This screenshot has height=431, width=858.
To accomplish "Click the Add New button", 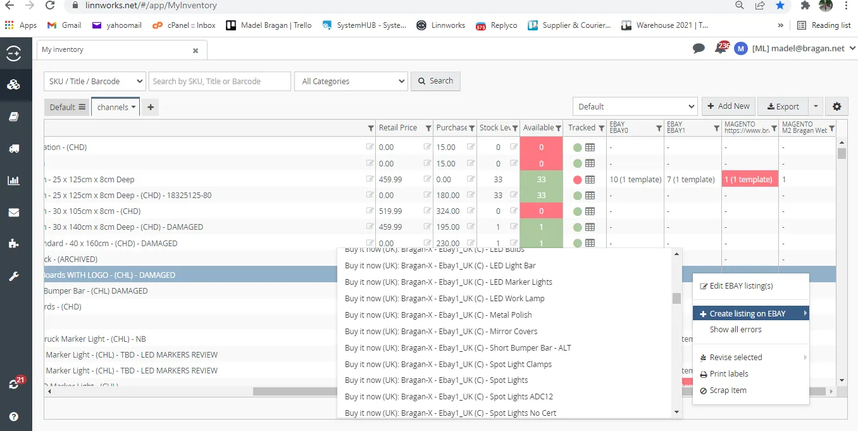I will point(728,106).
